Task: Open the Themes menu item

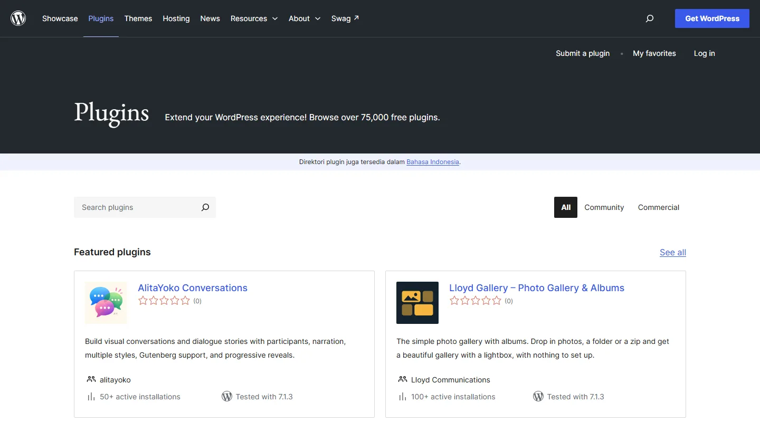Action: click(138, 18)
